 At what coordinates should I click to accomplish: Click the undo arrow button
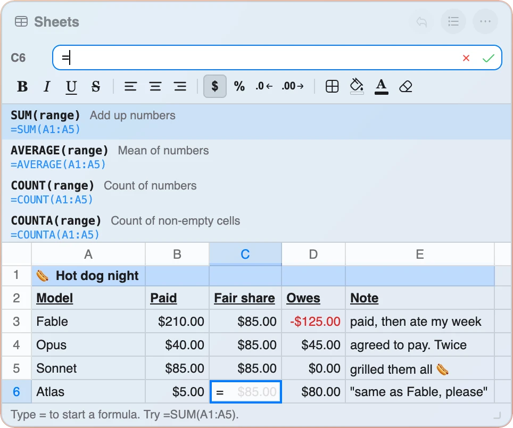[421, 22]
